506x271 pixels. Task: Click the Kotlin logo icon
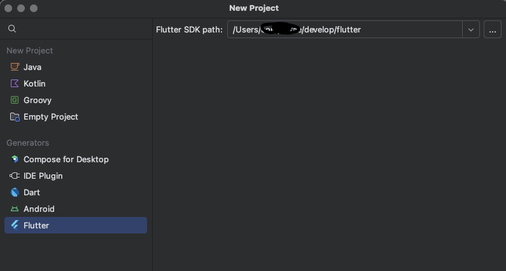click(x=15, y=83)
